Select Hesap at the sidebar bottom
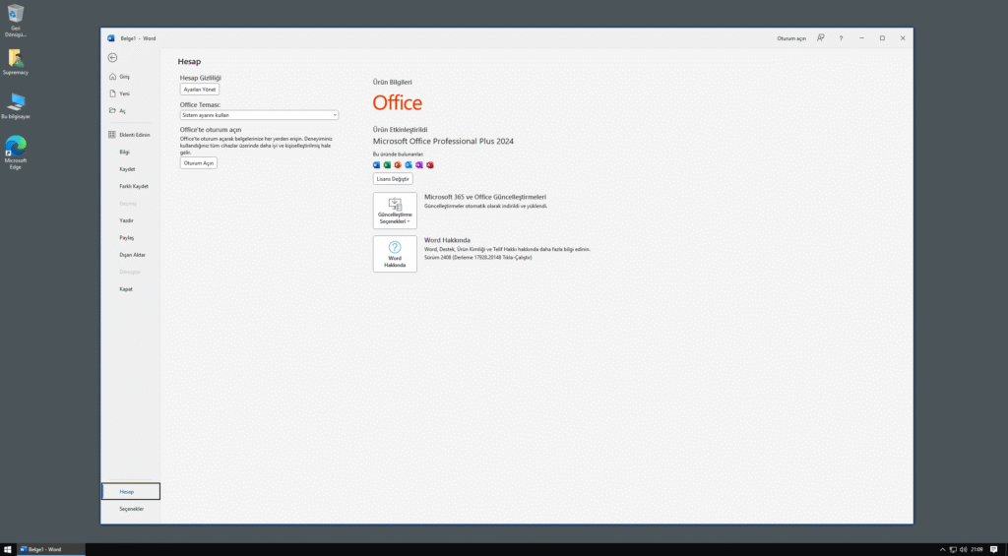1008x556 pixels. coord(131,491)
